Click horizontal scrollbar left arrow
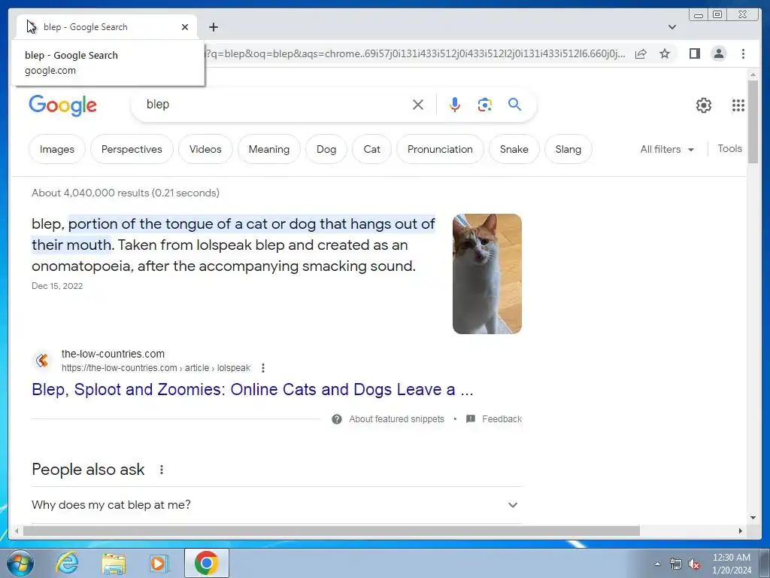 click(x=17, y=531)
